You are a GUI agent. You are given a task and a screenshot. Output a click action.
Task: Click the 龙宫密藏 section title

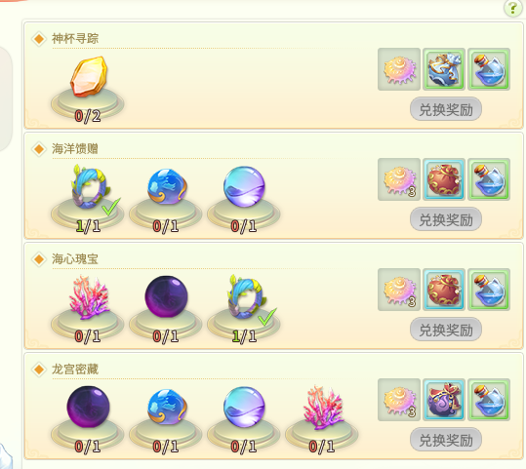[x=75, y=370]
